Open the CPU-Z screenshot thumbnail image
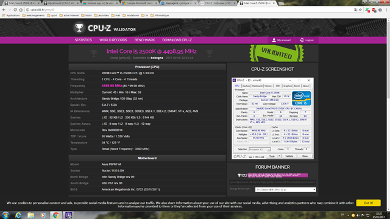Viewport: 390px width, 219px height. pos(272,119)
